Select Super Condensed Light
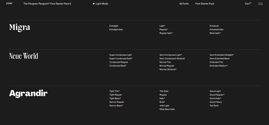Image resolution: width=269 pixels, height=125 pixels. click(x=120, y=55)
